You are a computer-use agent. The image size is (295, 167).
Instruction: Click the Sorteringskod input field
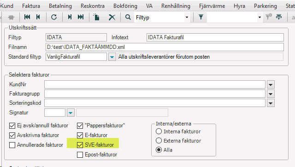pyautogui.click(x=155, y=103)
